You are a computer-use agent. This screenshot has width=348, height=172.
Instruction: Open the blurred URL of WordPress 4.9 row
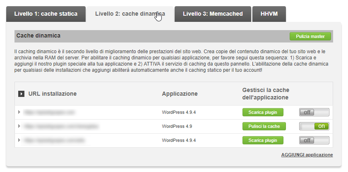tap(56, 126)
